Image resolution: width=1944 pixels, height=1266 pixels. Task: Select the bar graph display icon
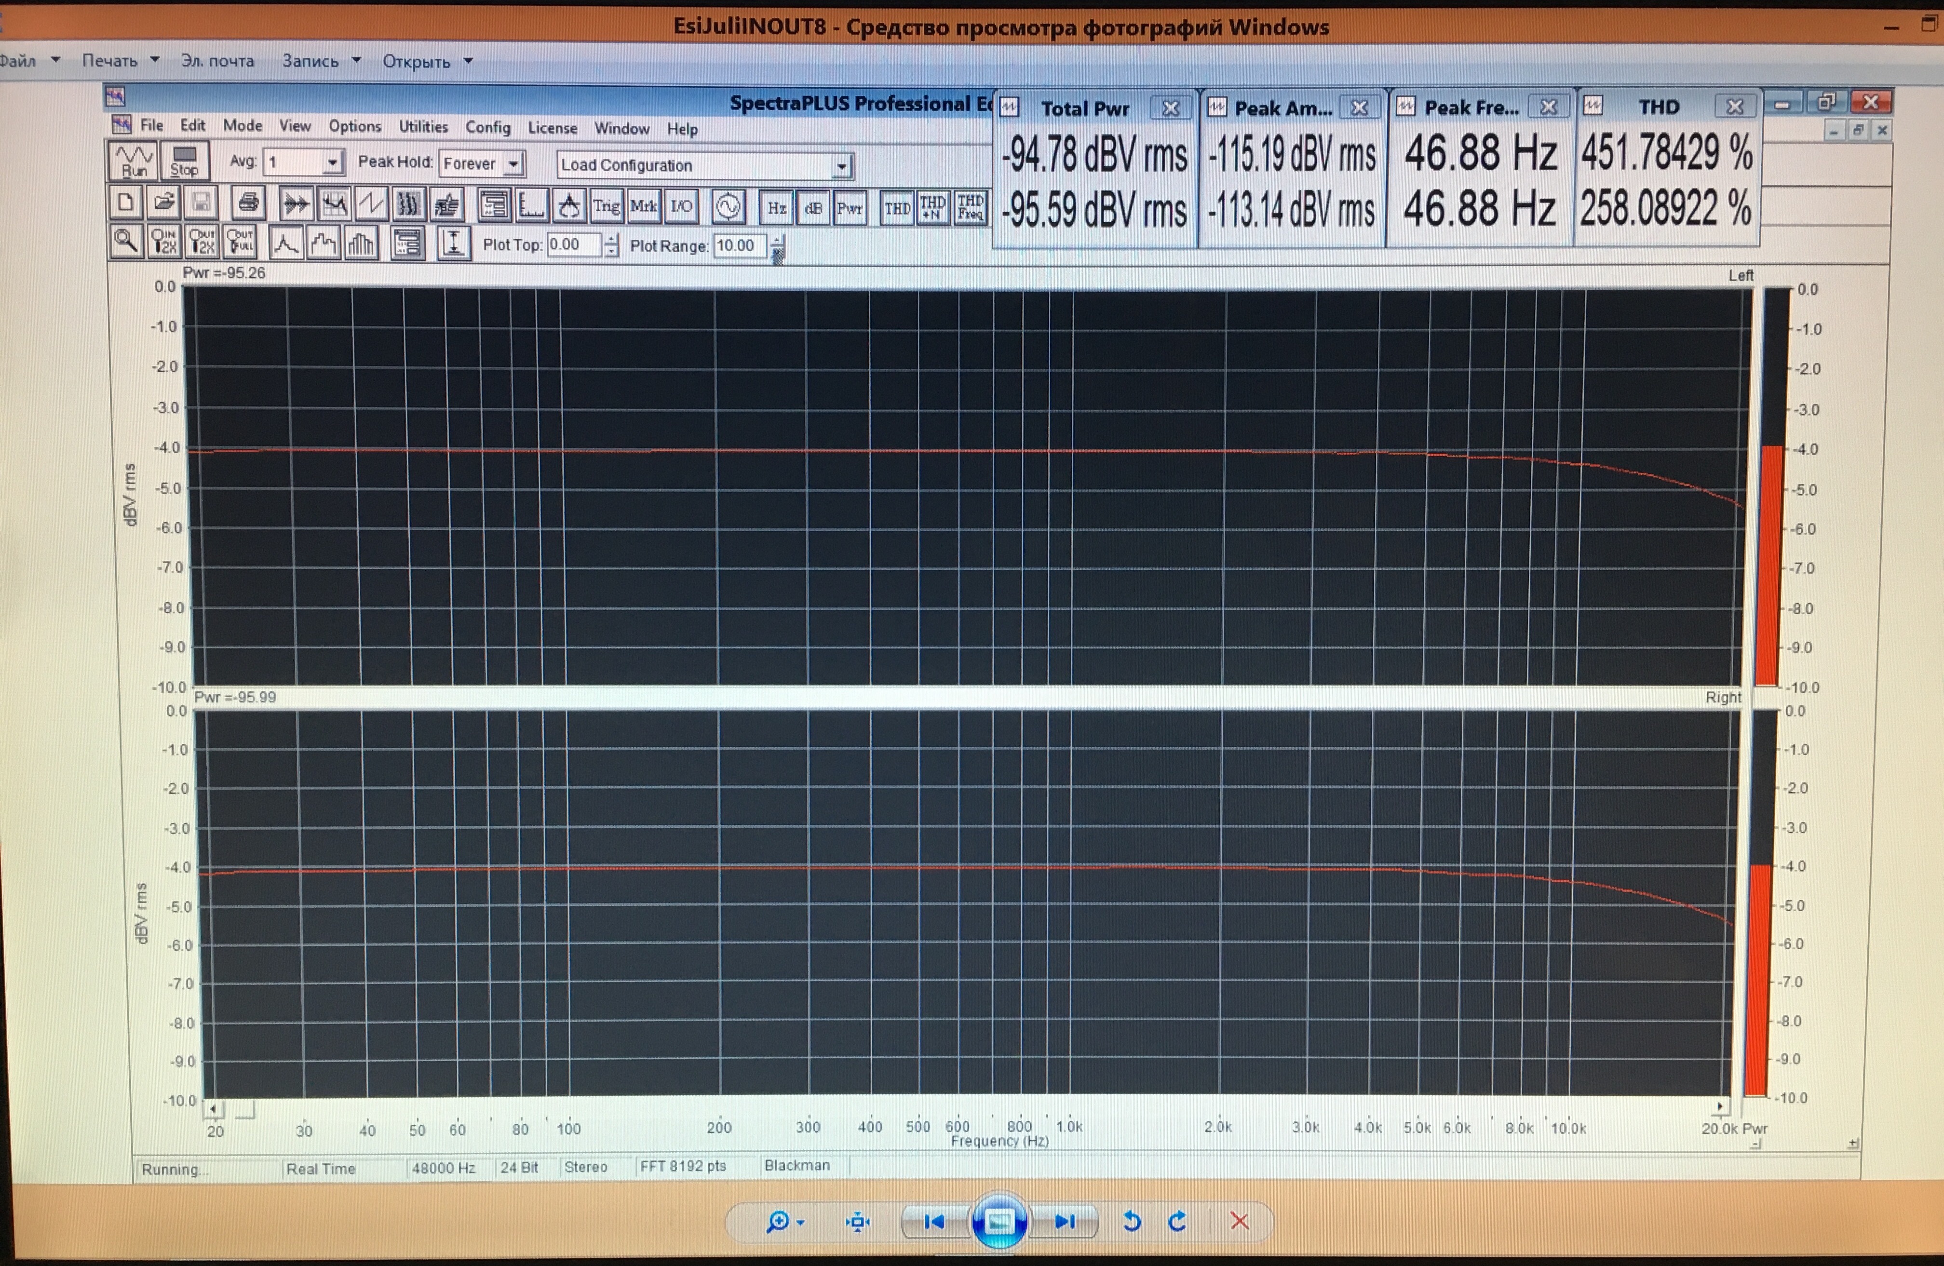[x=360, y=243]
